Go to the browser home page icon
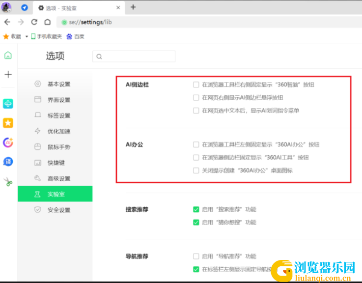This screenshot has width=362, height=283. [48, 22]
